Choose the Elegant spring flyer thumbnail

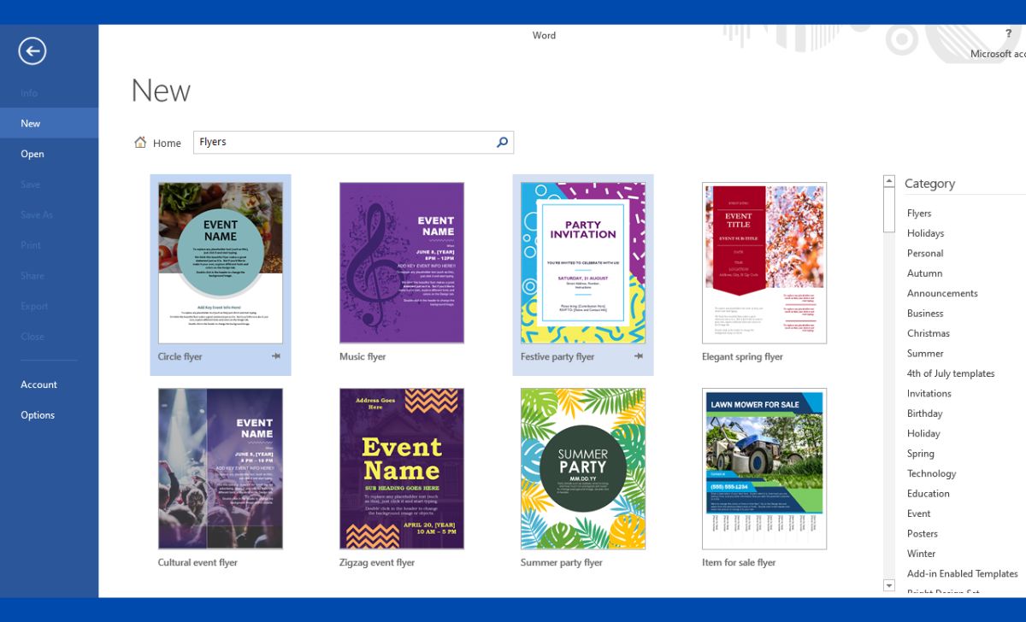tap(764, 263)
